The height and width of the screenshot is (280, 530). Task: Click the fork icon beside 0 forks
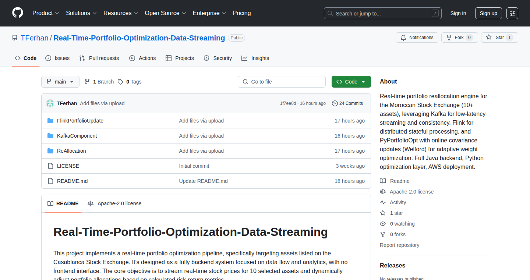coord(383,234)
